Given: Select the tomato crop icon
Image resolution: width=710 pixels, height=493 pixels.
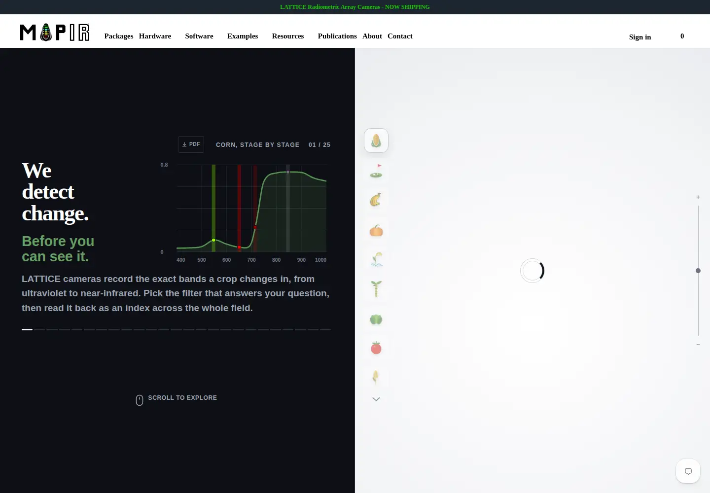Looking at the screenshot, I should [376, 348].
